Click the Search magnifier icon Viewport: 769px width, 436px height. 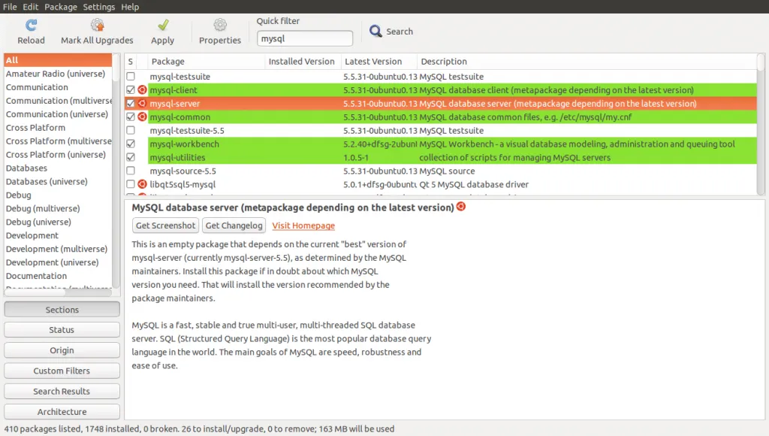[375, 31]
